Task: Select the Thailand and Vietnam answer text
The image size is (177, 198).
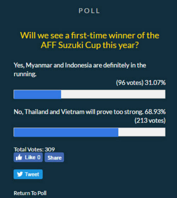Action: click(x=79, y=112)
